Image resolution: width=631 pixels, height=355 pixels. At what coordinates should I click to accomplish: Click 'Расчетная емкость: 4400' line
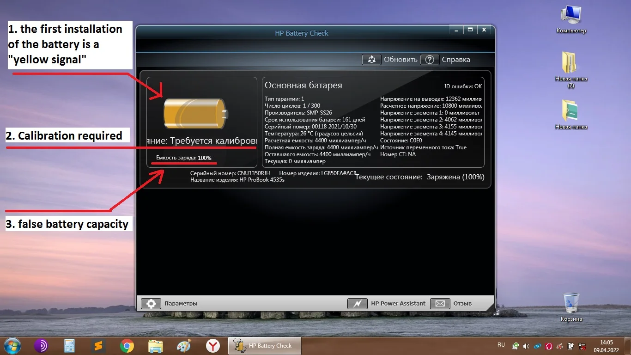click(315, 141)
